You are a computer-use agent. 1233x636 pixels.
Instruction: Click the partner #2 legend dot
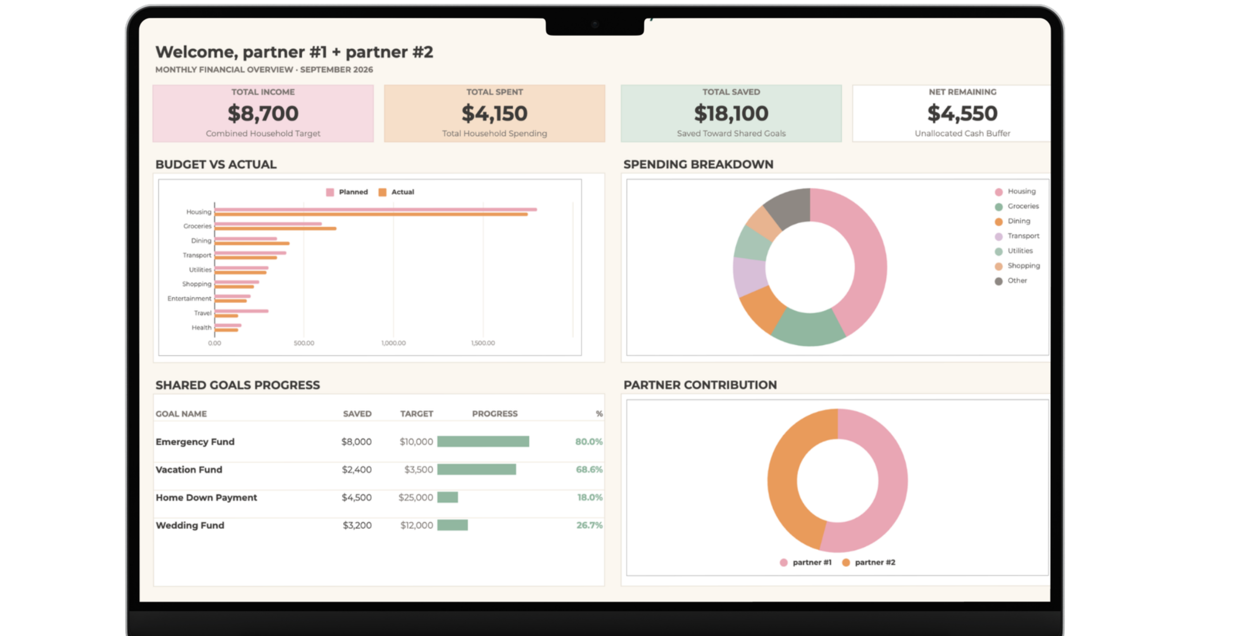pyautogui.click(x=846, y=562)
